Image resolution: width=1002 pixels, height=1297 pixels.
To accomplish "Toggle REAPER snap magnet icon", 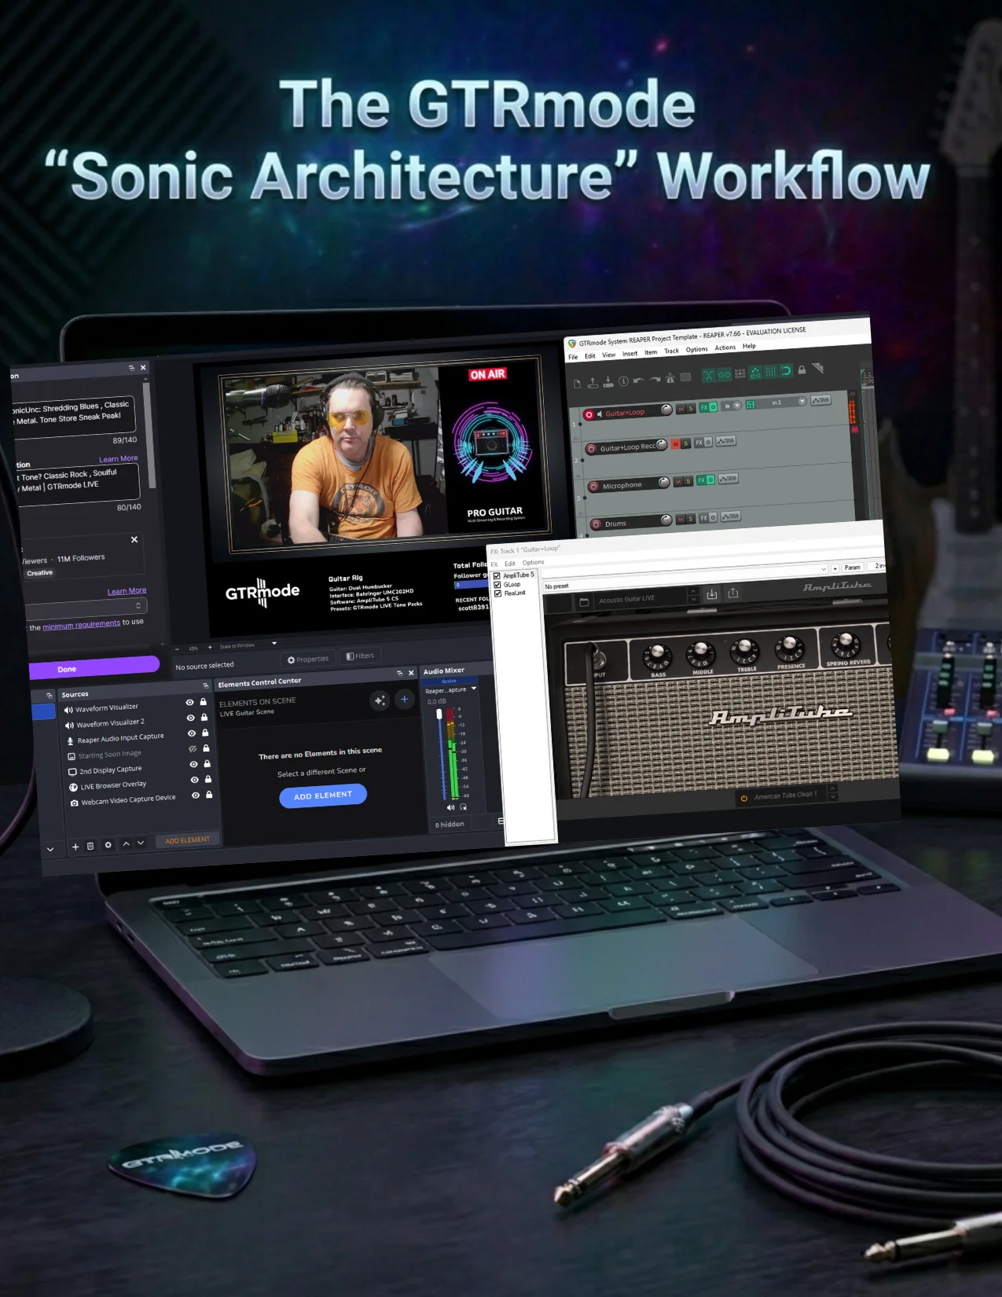I will click(786, 370).
